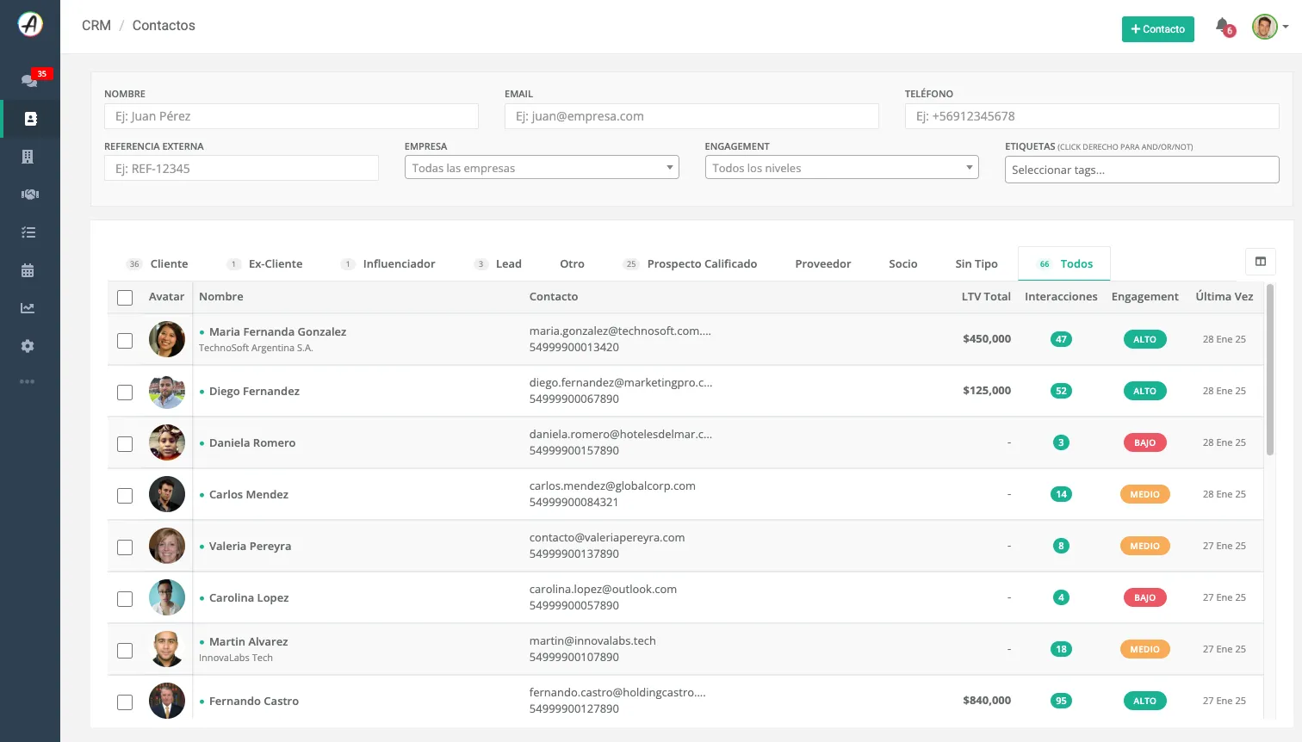Open the settings gear icon in sidebar
This screenshot has width=1302, height=742.
pyautogui.click(x=28, y=346)
